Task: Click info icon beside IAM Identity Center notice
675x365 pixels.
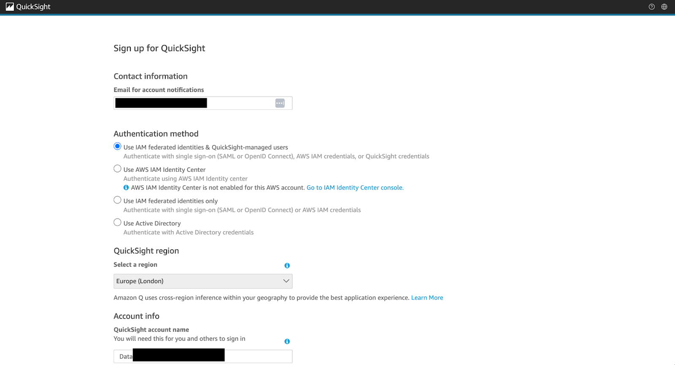Action: tap(126, 188)
